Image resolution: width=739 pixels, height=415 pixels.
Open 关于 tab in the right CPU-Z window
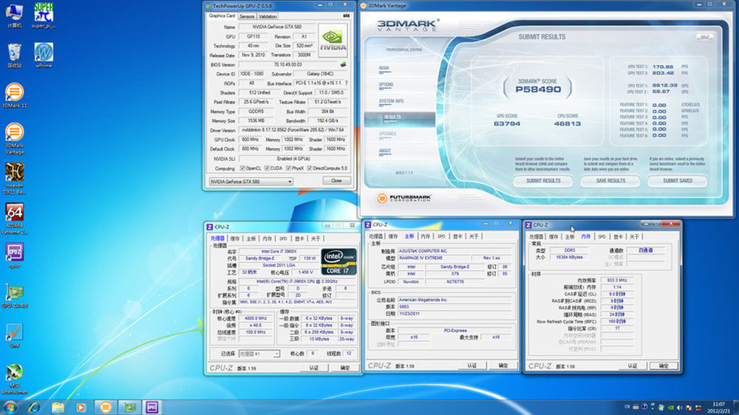pos(634,236)
